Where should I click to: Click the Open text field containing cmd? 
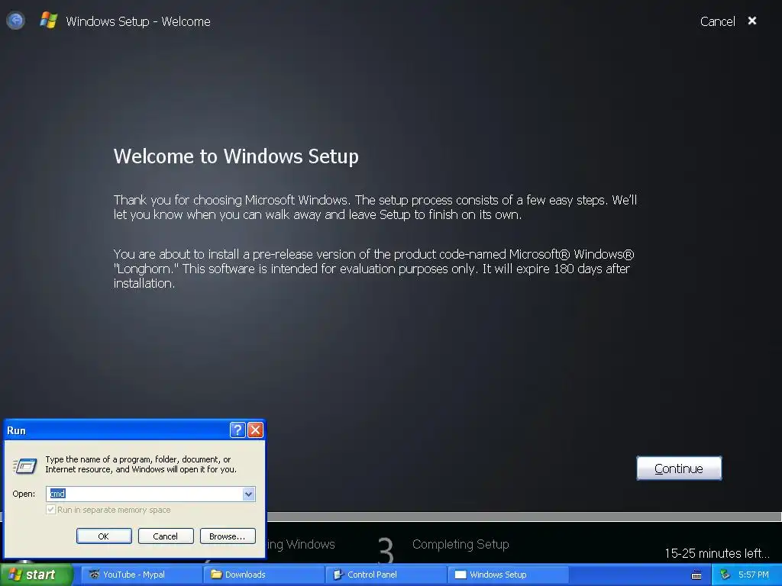click(144, 494)
